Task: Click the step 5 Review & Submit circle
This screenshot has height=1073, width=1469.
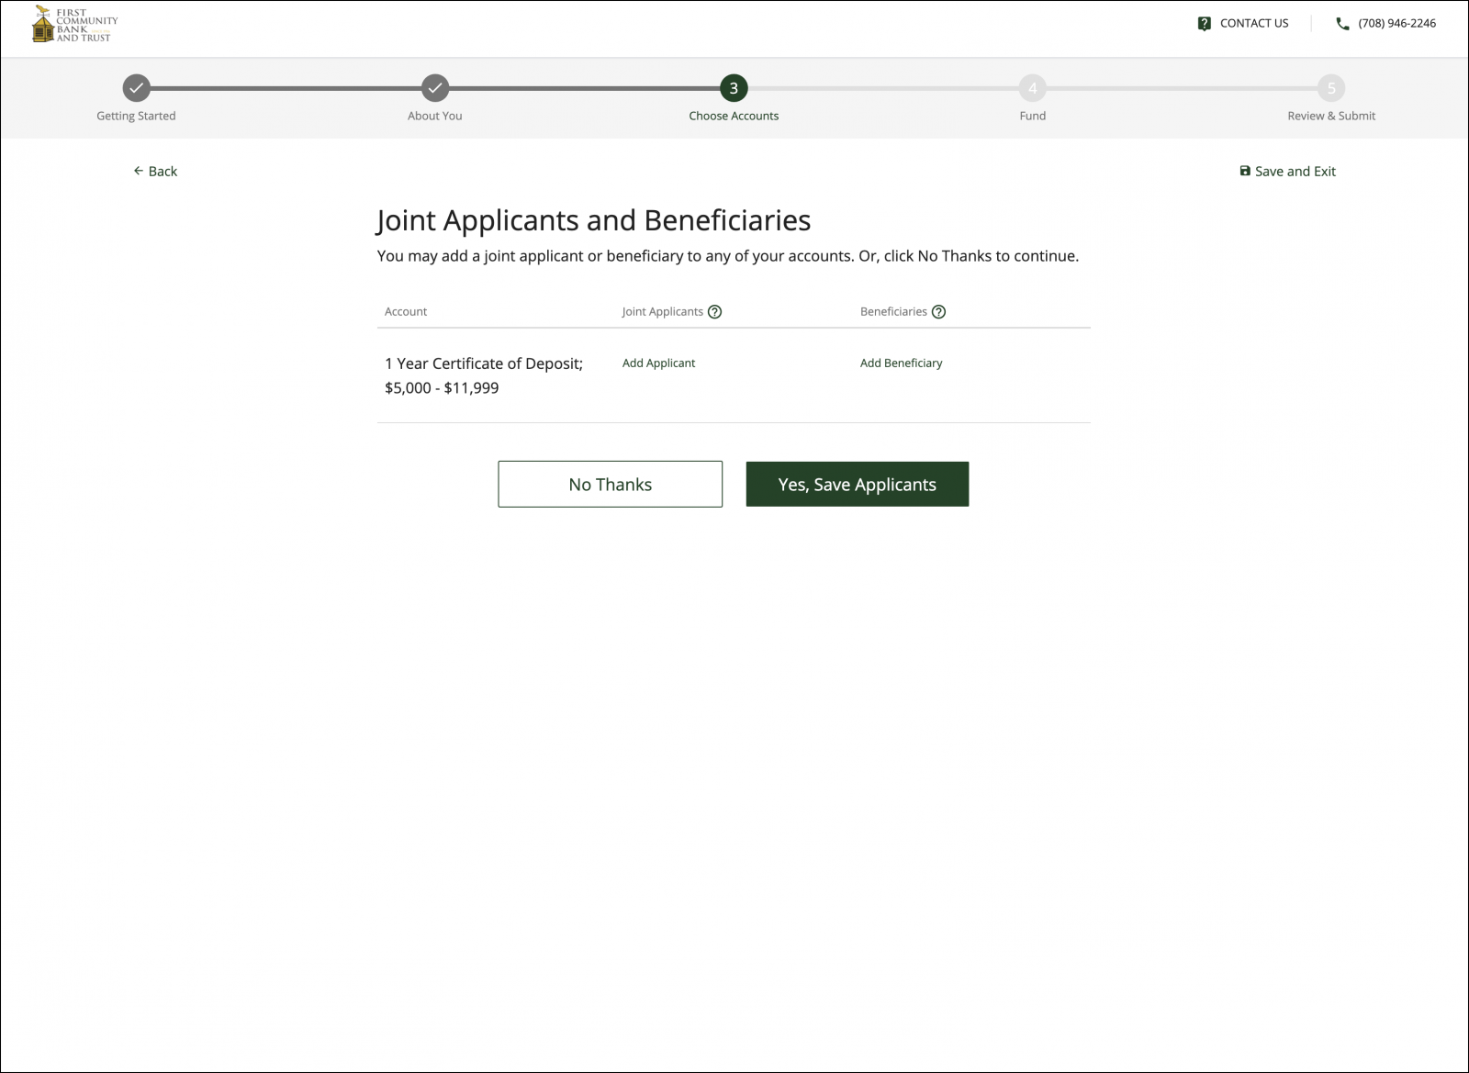Action: point(1331,88)
